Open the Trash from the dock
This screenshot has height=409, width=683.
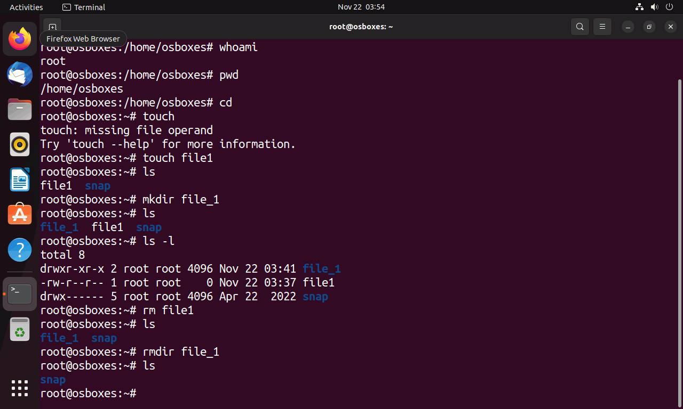(20, 329)
